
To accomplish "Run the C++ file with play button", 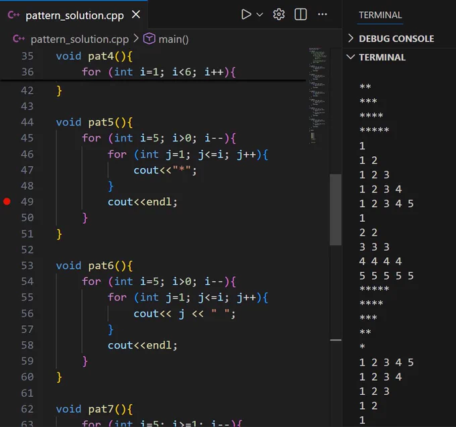I will click(246, 14).
